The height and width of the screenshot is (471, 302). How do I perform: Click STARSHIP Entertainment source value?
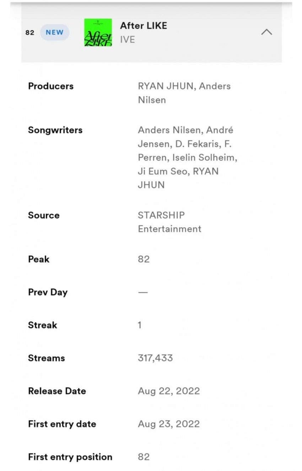pyautogui.click(x=169, y=222)
